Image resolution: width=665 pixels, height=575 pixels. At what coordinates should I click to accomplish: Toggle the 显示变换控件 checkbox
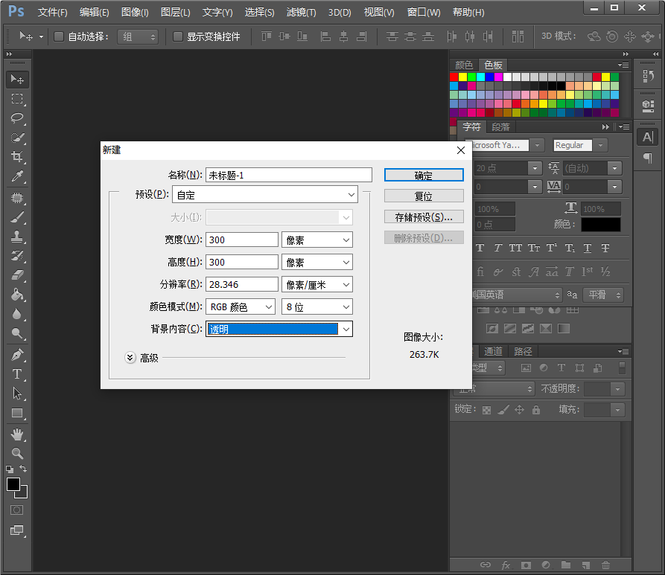[x=178, y=36]
